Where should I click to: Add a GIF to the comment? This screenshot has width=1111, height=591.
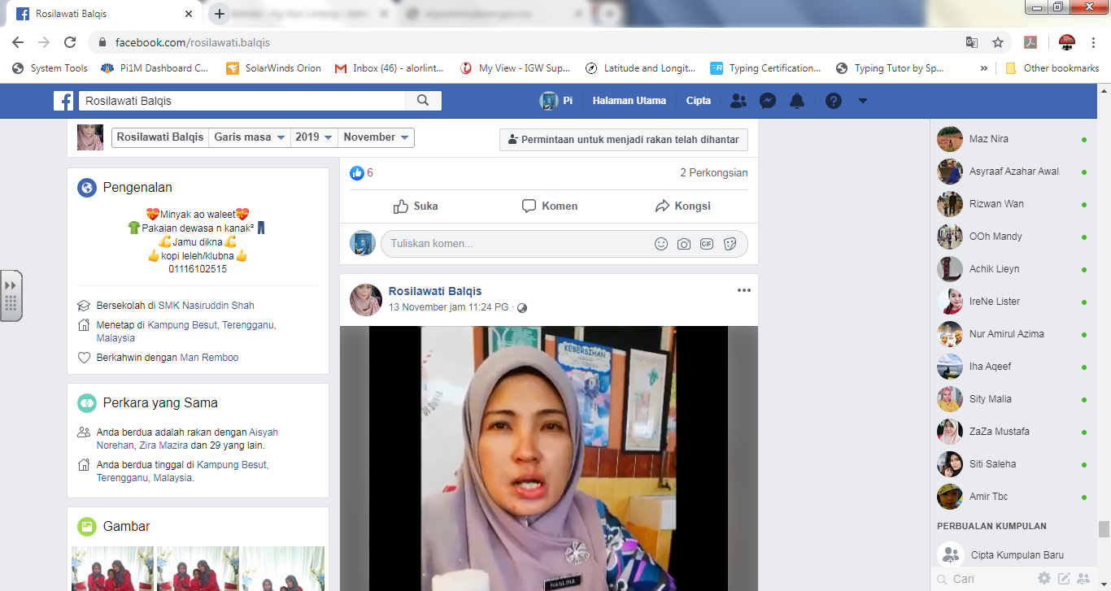click(707, 244)
